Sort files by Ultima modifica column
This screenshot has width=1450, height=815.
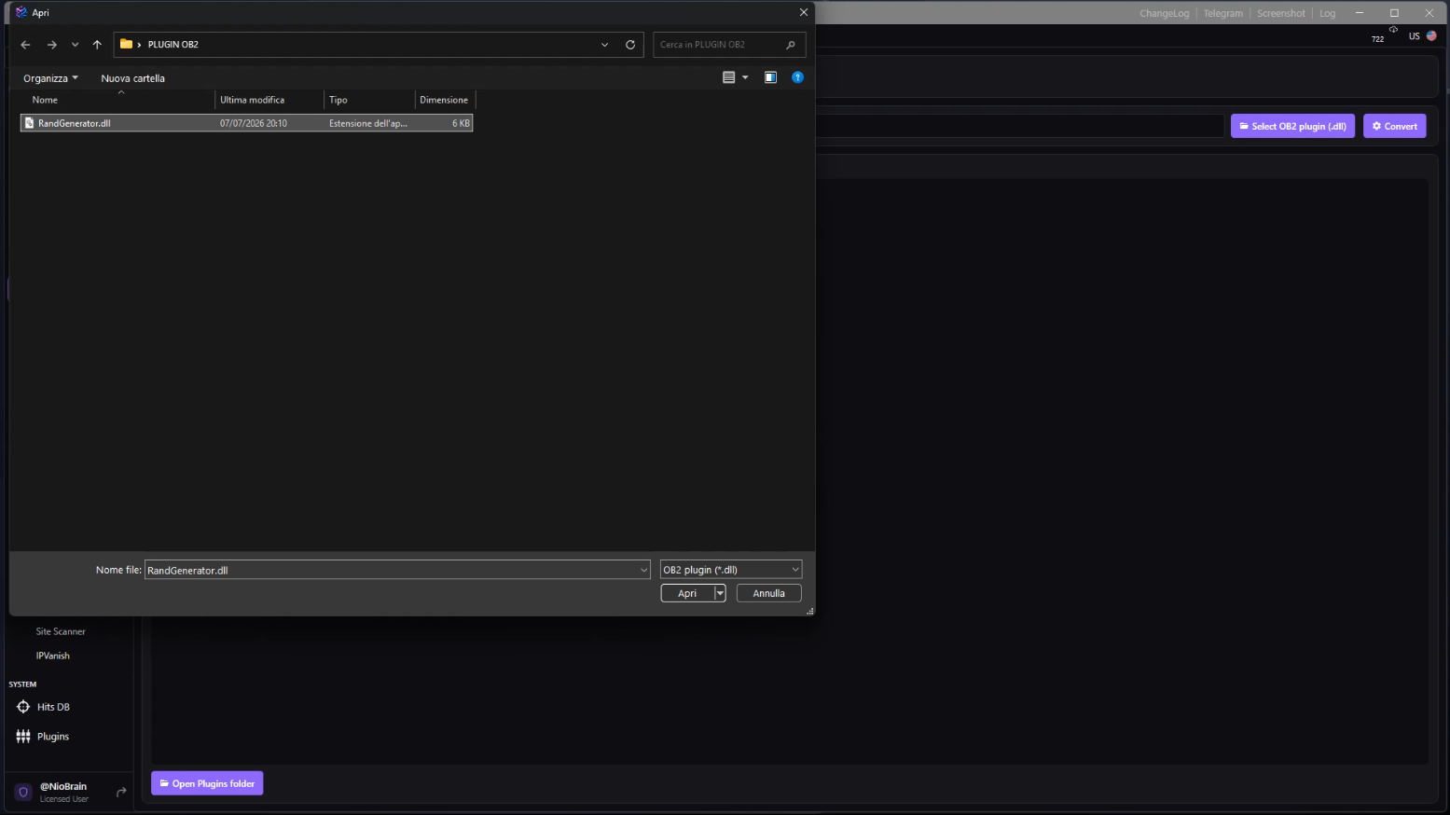click(269, 100)
